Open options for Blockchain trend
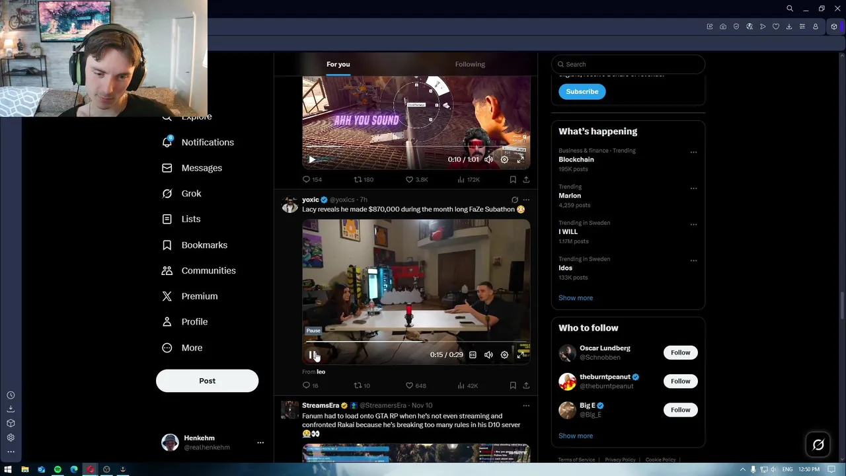Screen dimensions: 846x476 coord(693,152)
